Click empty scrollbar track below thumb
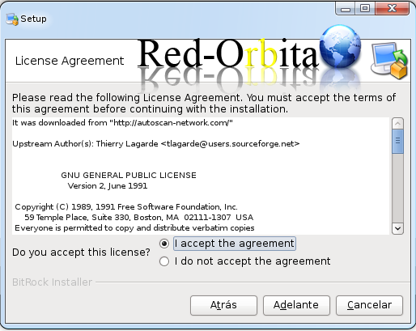This screenshot has height=331, width=416. tap(397, 188)
